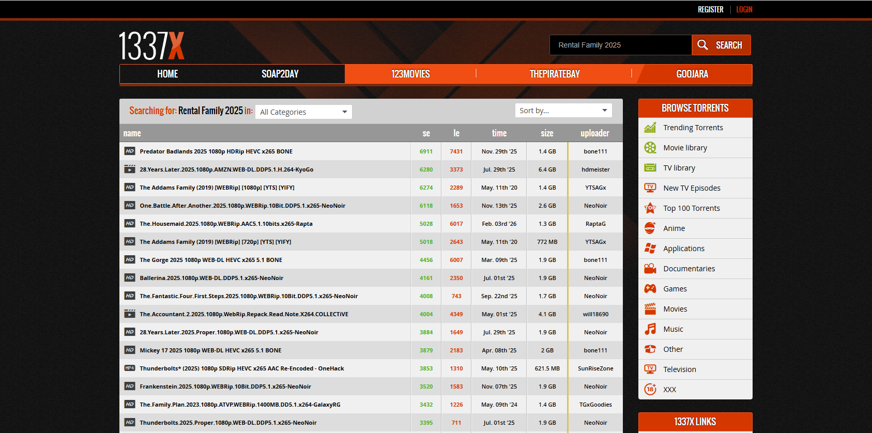The height and width of the screenshot is (433, 872).
Task: Open uploader SunRiseZone profile
Action: tap(595, 368)
